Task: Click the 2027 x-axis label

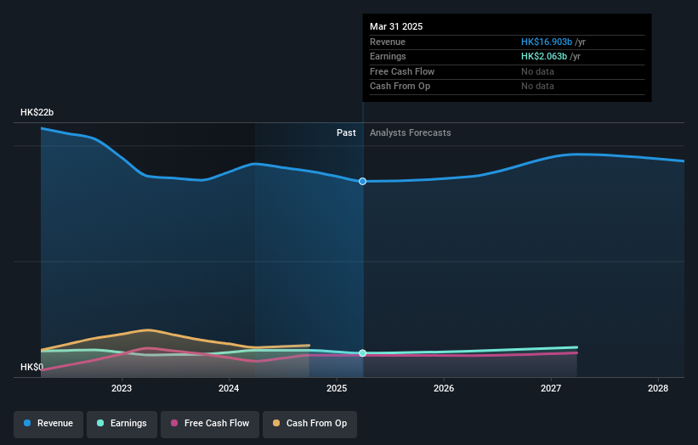Action: coord(551,388)
